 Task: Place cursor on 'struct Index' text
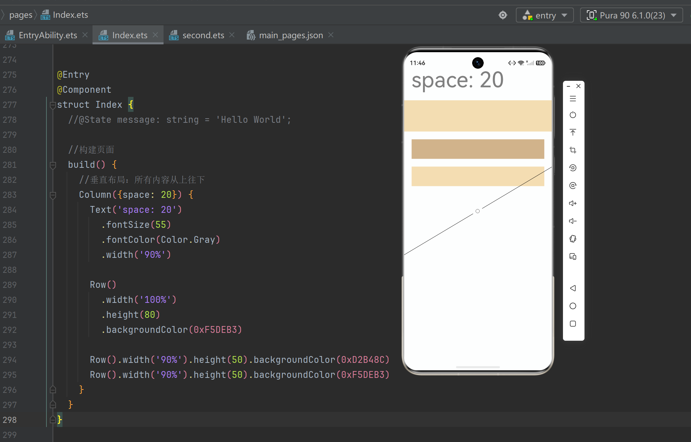pos(89,105)
